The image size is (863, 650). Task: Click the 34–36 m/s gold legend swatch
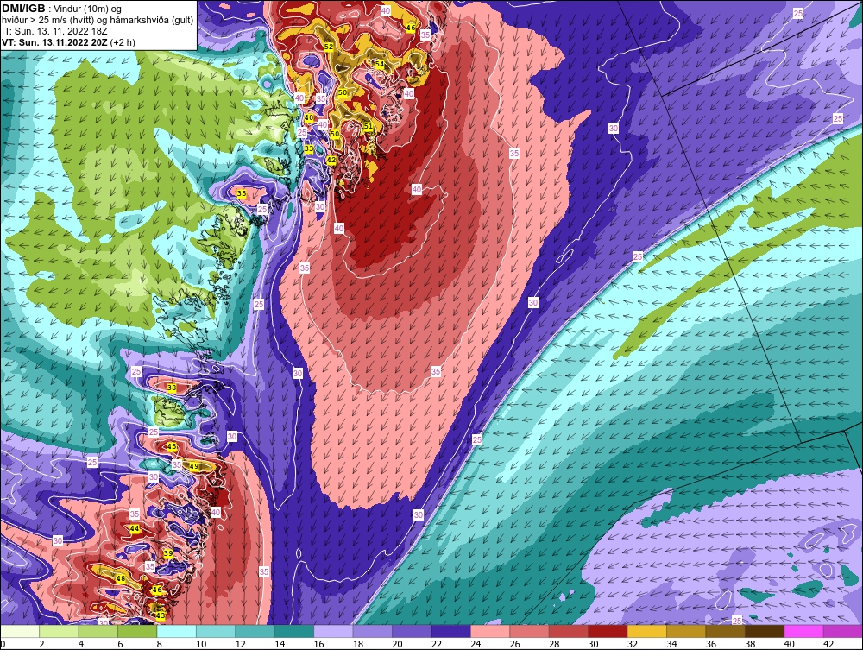(686, 631)
